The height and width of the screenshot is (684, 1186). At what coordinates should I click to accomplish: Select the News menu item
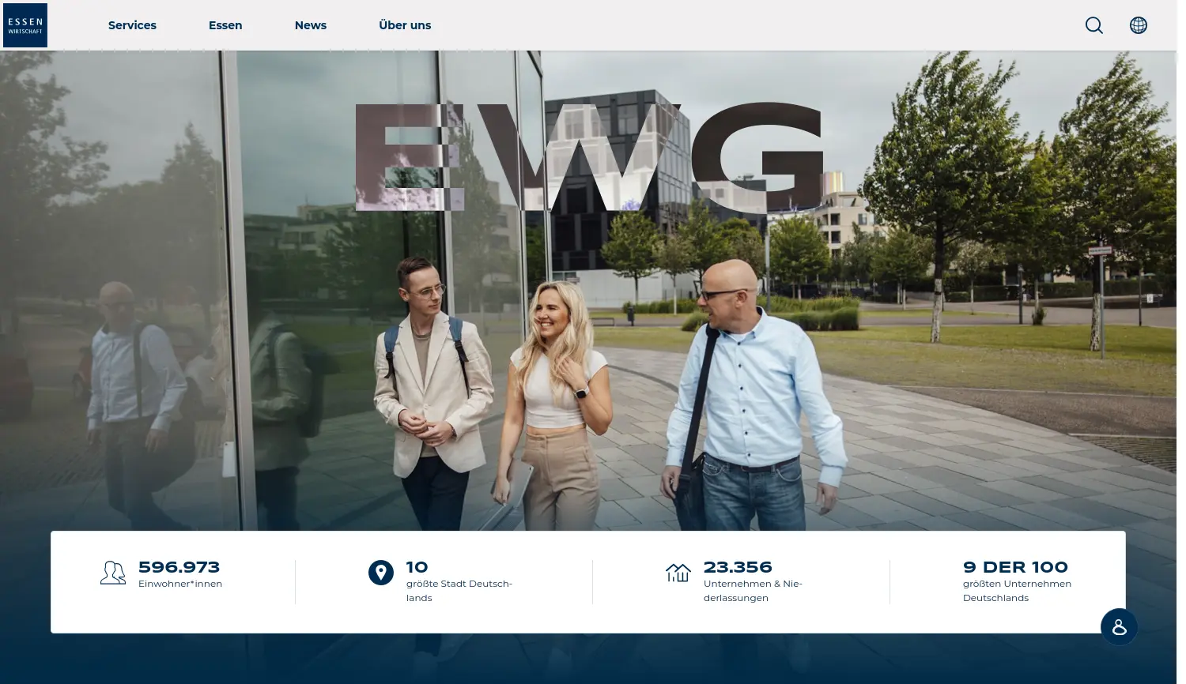[x=310, y=24]
